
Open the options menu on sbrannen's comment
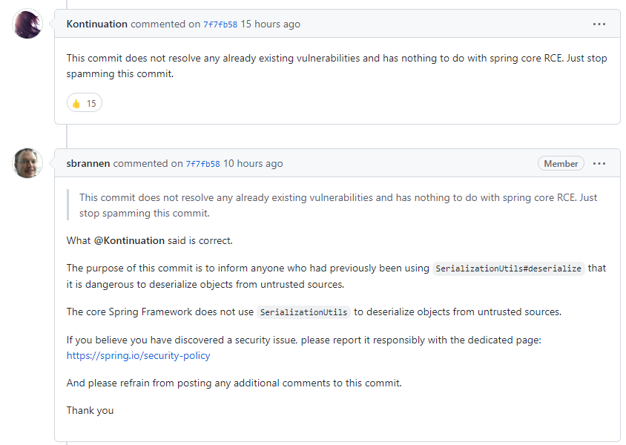click(x=599, y=164)
